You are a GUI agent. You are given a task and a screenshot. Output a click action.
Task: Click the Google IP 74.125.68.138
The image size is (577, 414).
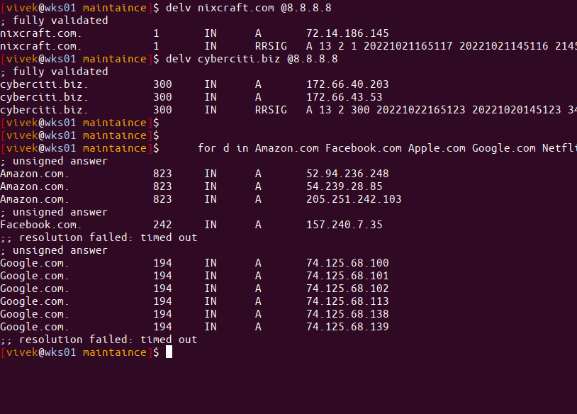pyautogui.click(x=347, y=314)
